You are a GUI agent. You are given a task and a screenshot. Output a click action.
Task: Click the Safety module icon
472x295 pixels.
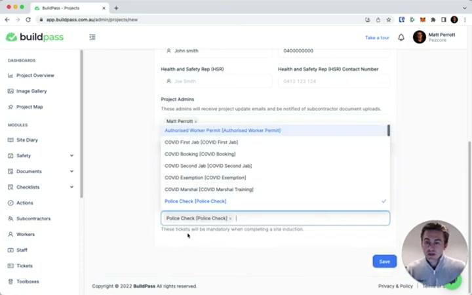[10, 155]
